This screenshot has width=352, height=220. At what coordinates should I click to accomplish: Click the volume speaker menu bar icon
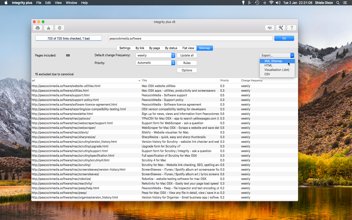278,3
